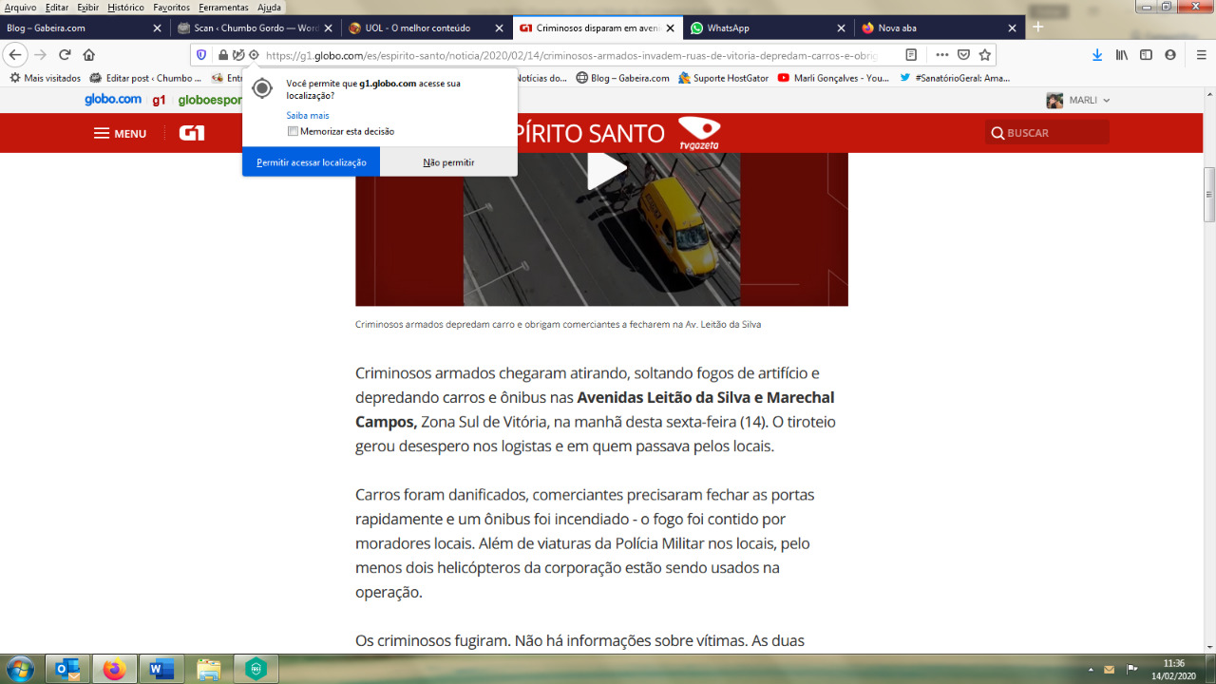The width and height of the screenshot is (1216, 684).
Task: Click 'Permitir acessar localização' button
Action: point(311,162)
